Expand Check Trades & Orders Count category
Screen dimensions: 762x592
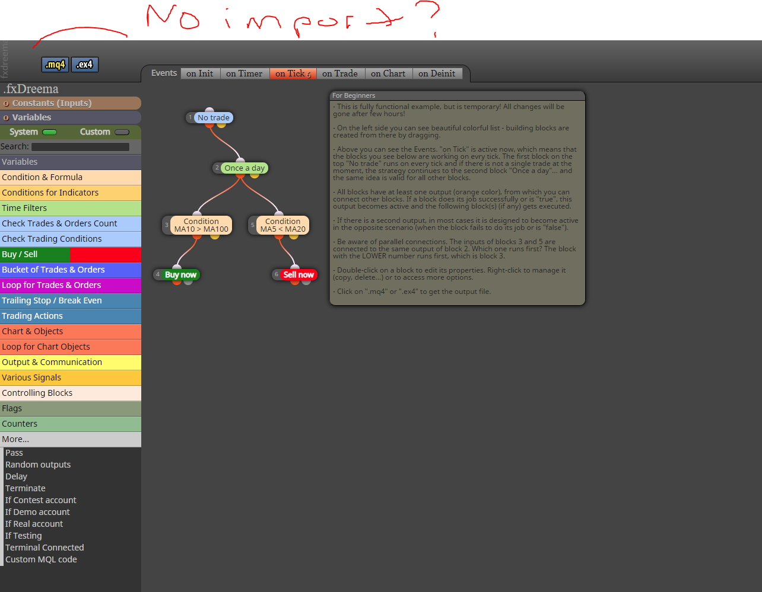click(71, 223)
